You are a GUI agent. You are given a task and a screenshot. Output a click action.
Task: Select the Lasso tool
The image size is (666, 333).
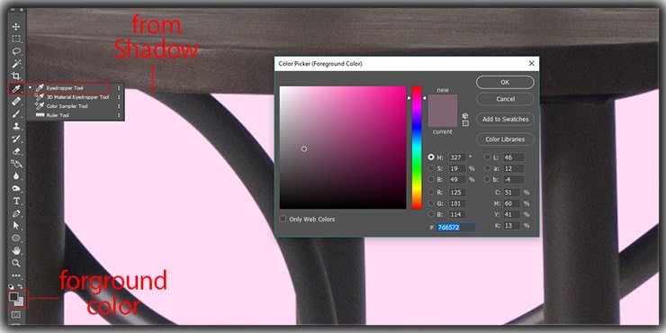tap(16, 51)
